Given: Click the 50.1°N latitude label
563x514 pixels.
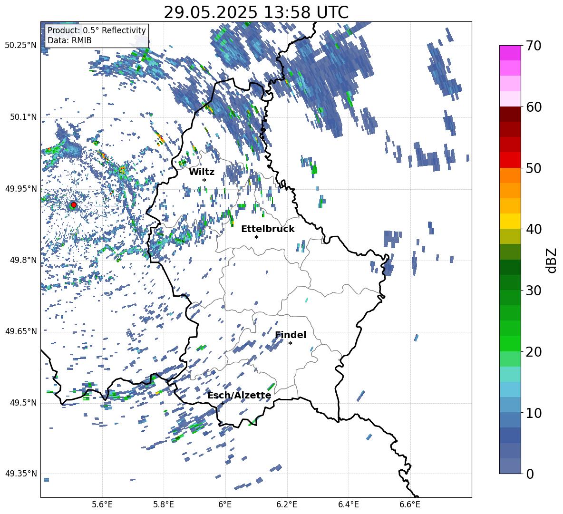Looking at the screenshot, I should tap(23, 117).
